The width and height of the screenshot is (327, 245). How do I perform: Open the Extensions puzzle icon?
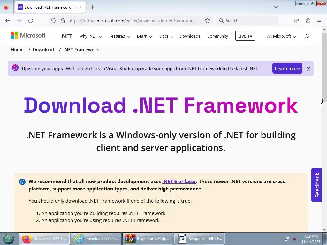pos(308,21)
